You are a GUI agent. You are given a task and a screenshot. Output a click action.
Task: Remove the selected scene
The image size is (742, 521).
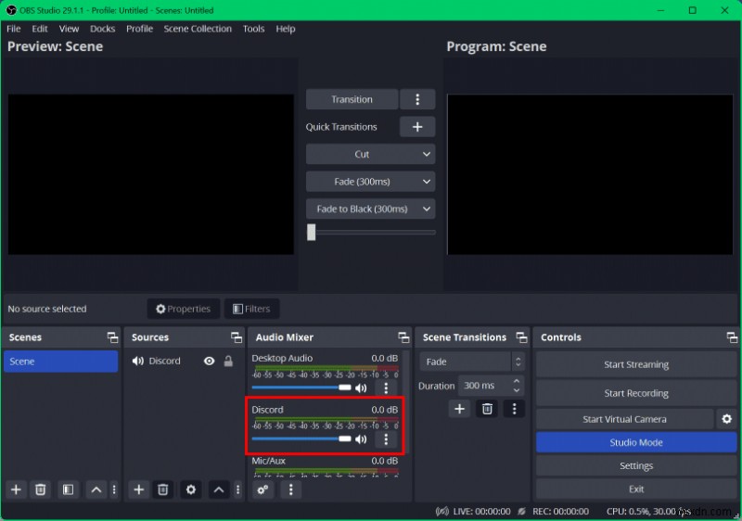[41, 489]
